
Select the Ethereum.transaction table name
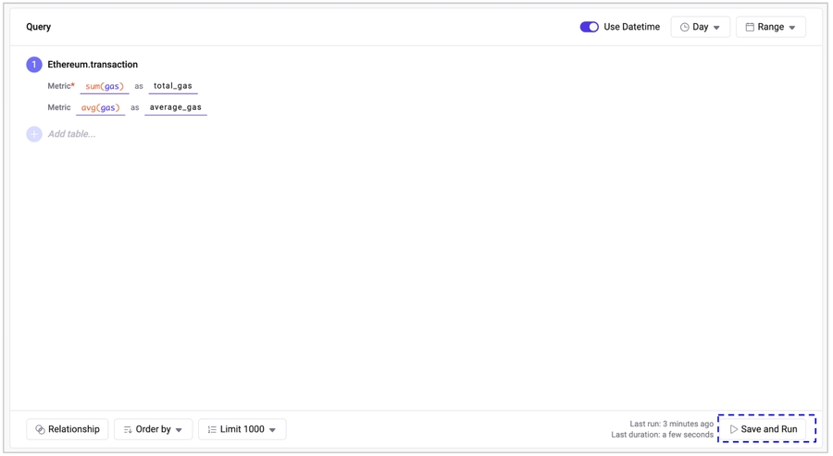coord(93,65)
